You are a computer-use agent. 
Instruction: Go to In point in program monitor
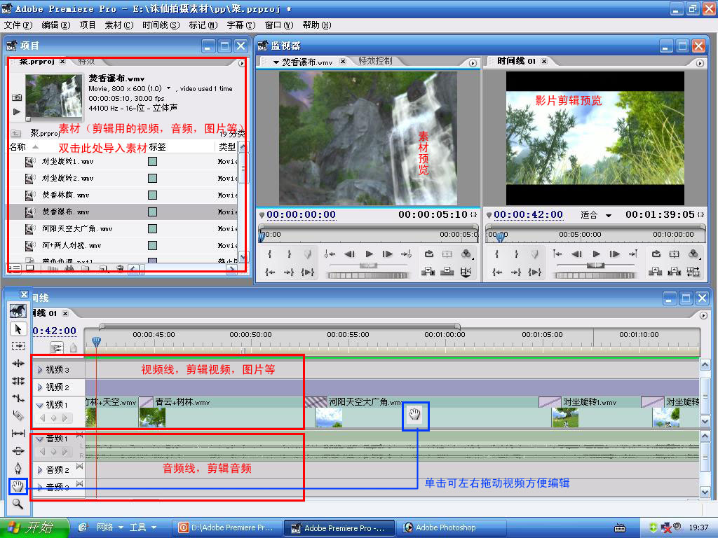tap(497, 273)
